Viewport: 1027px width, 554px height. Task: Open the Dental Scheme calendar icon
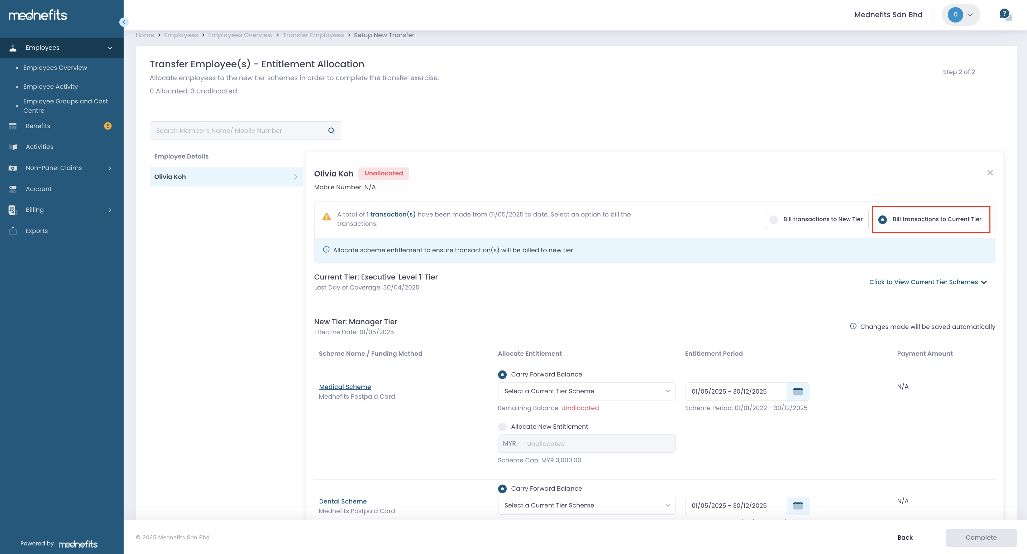(798, 505)
